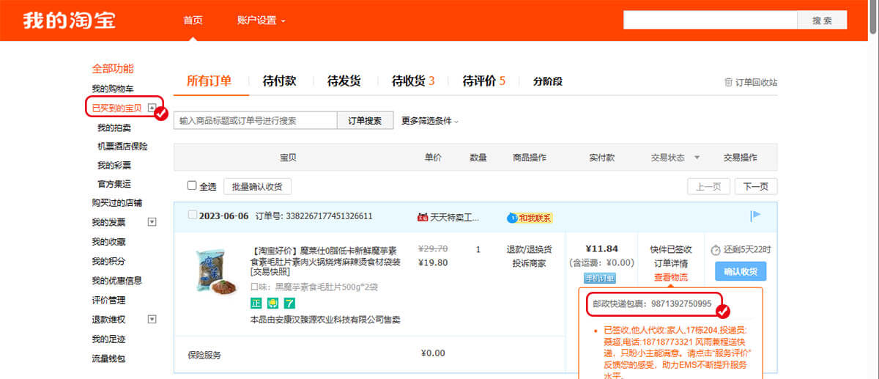Screen dimensions: 879x379
Task: Open 评价管理 in the sidebar
Action: click(x=108, y=300)
